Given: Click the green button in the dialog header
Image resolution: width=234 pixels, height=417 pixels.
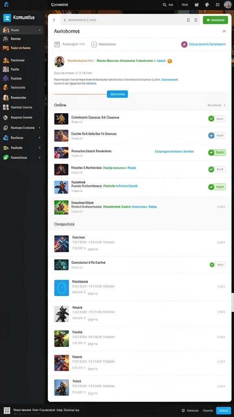Looking at the screenshot, I should coord(215,20).
